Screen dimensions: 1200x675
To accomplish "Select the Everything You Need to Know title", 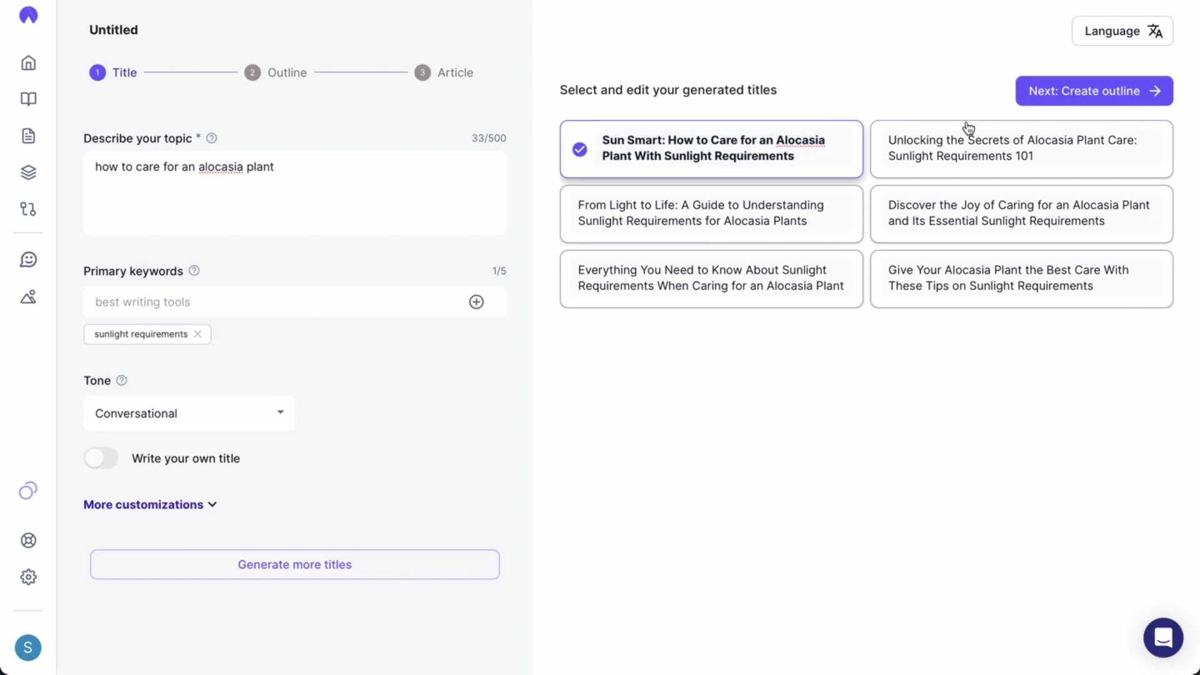I will point(711,279).
